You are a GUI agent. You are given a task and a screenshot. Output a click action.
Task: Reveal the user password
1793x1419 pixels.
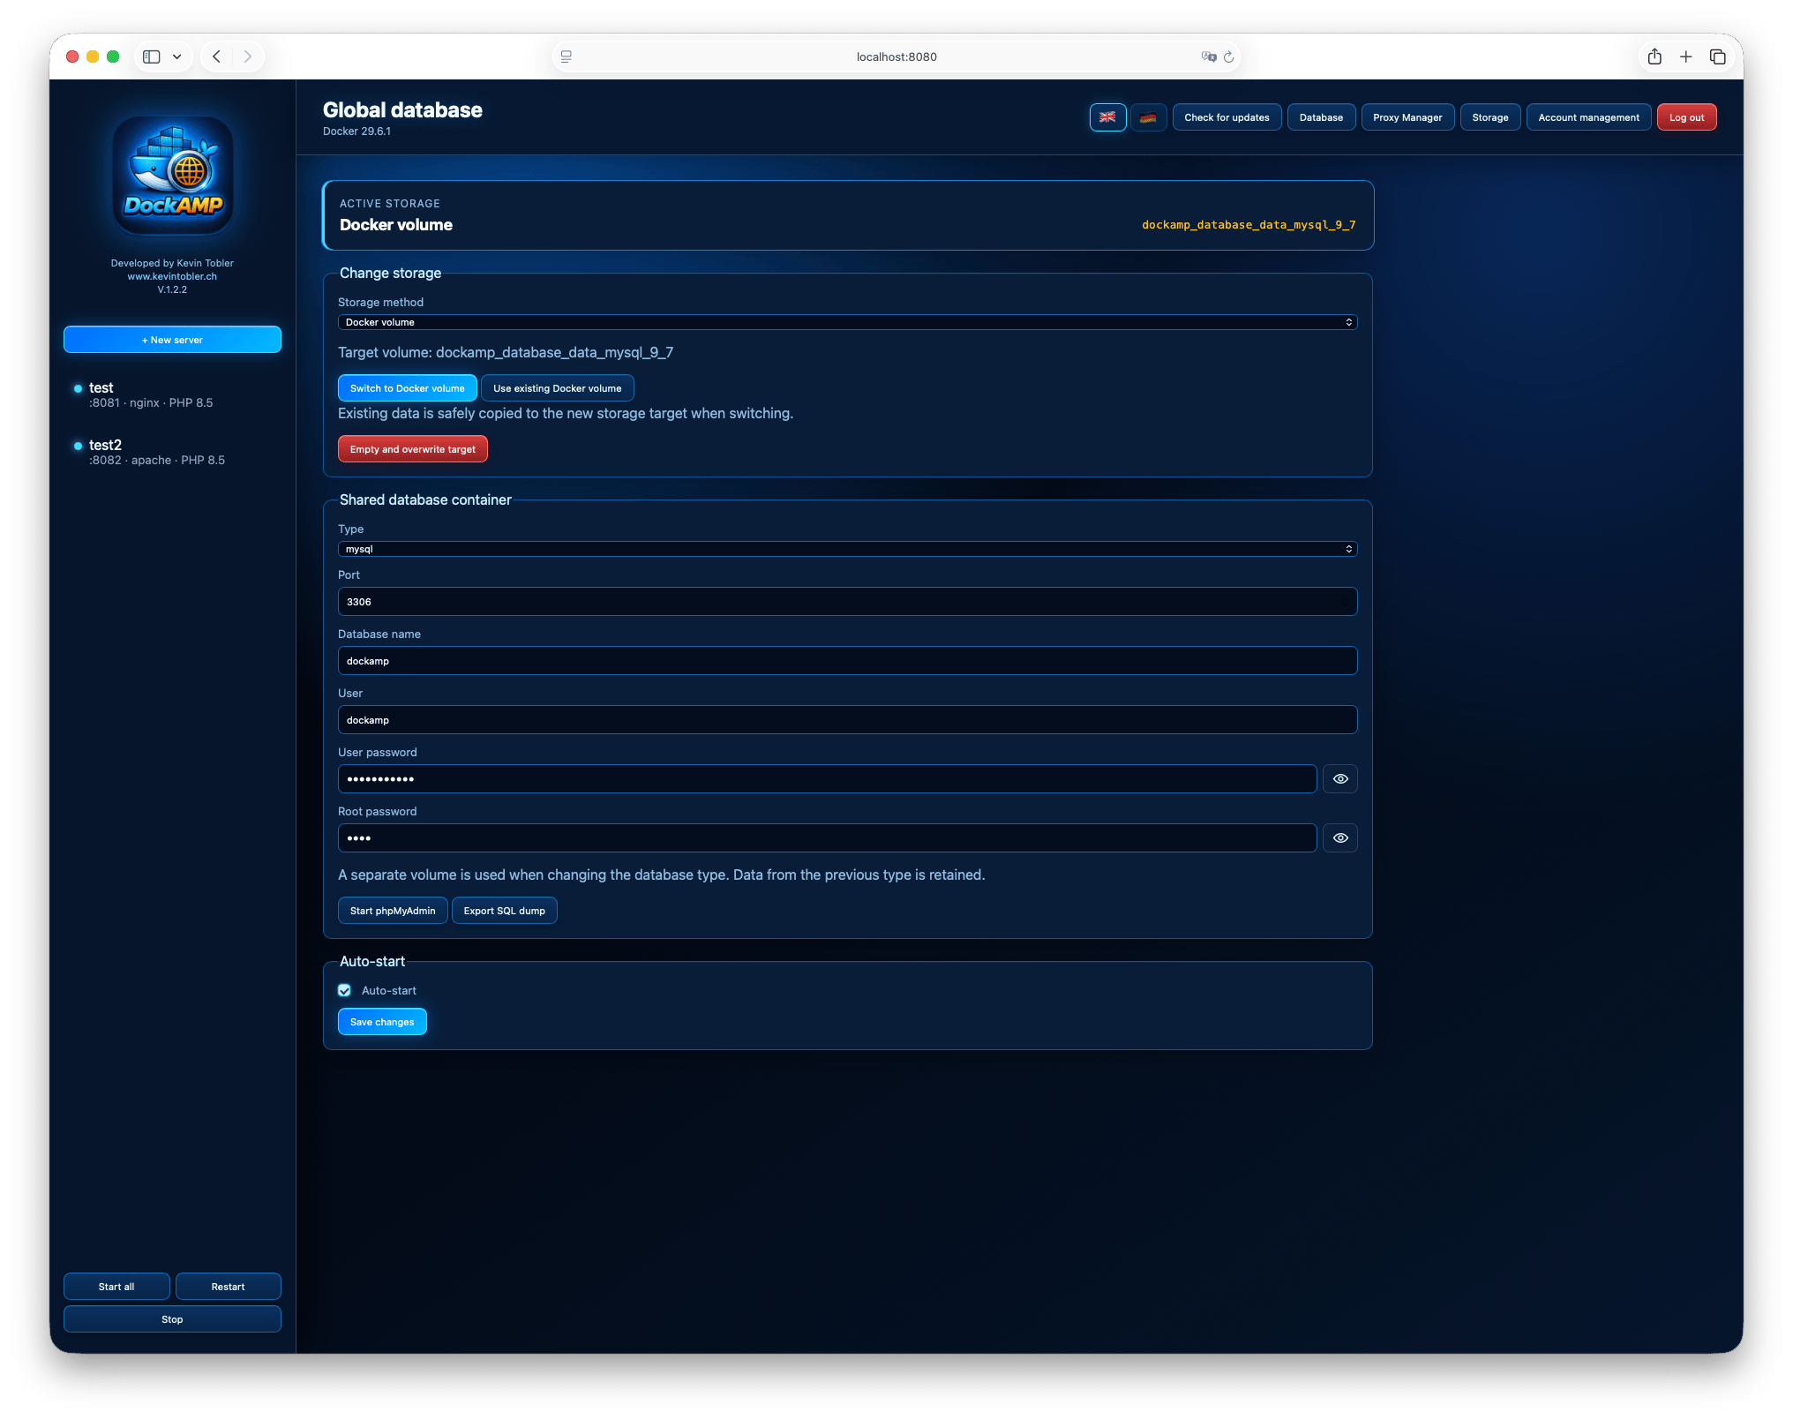tap(1339, 779)
